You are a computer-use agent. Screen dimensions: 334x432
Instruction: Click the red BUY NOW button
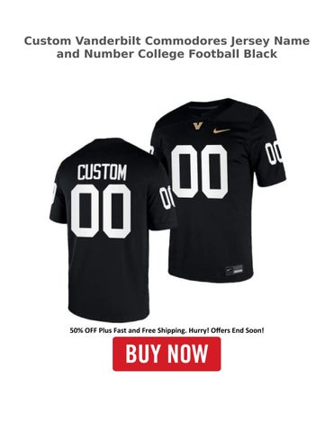[x=167, y=354]
